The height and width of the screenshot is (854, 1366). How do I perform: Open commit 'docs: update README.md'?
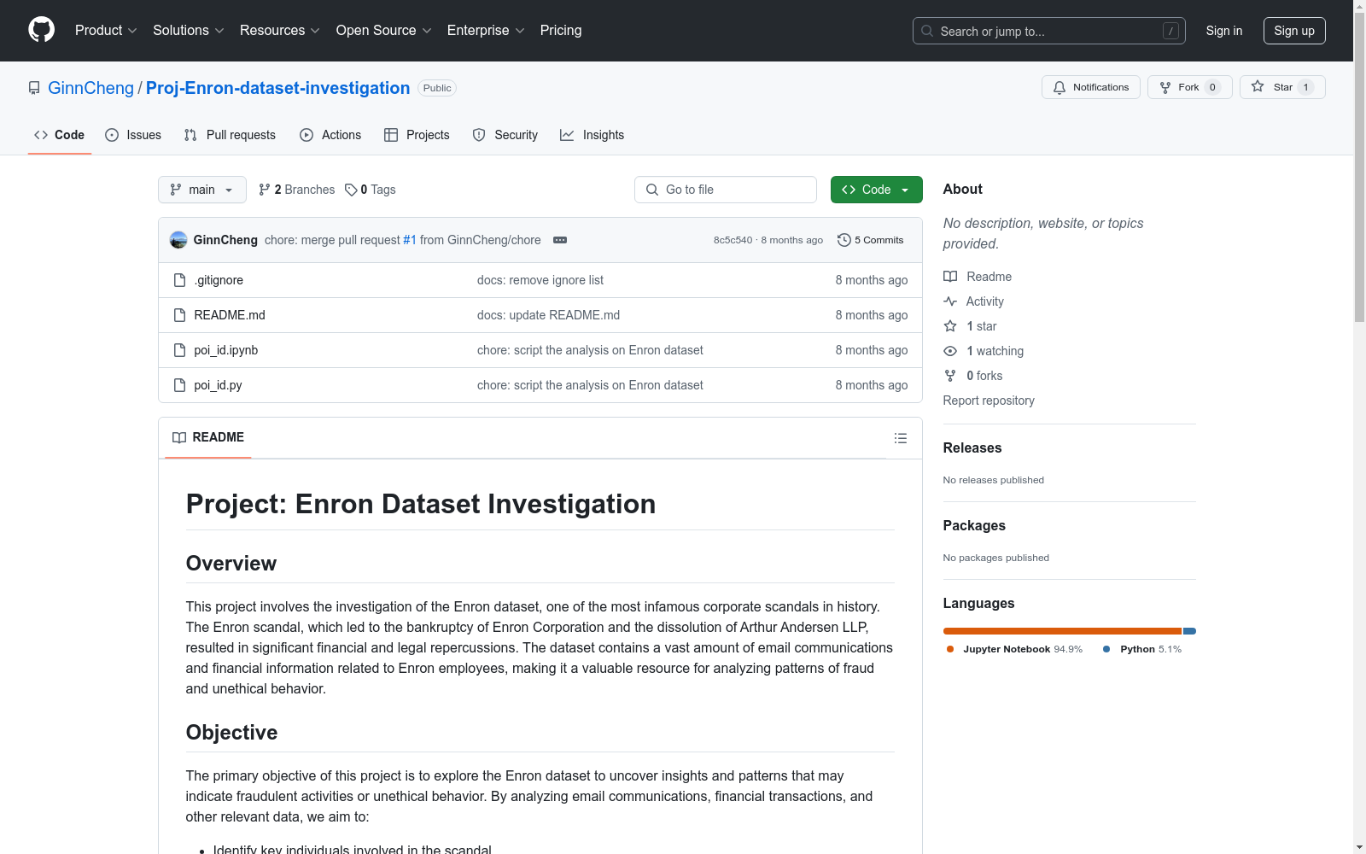(x=548, y=315)
